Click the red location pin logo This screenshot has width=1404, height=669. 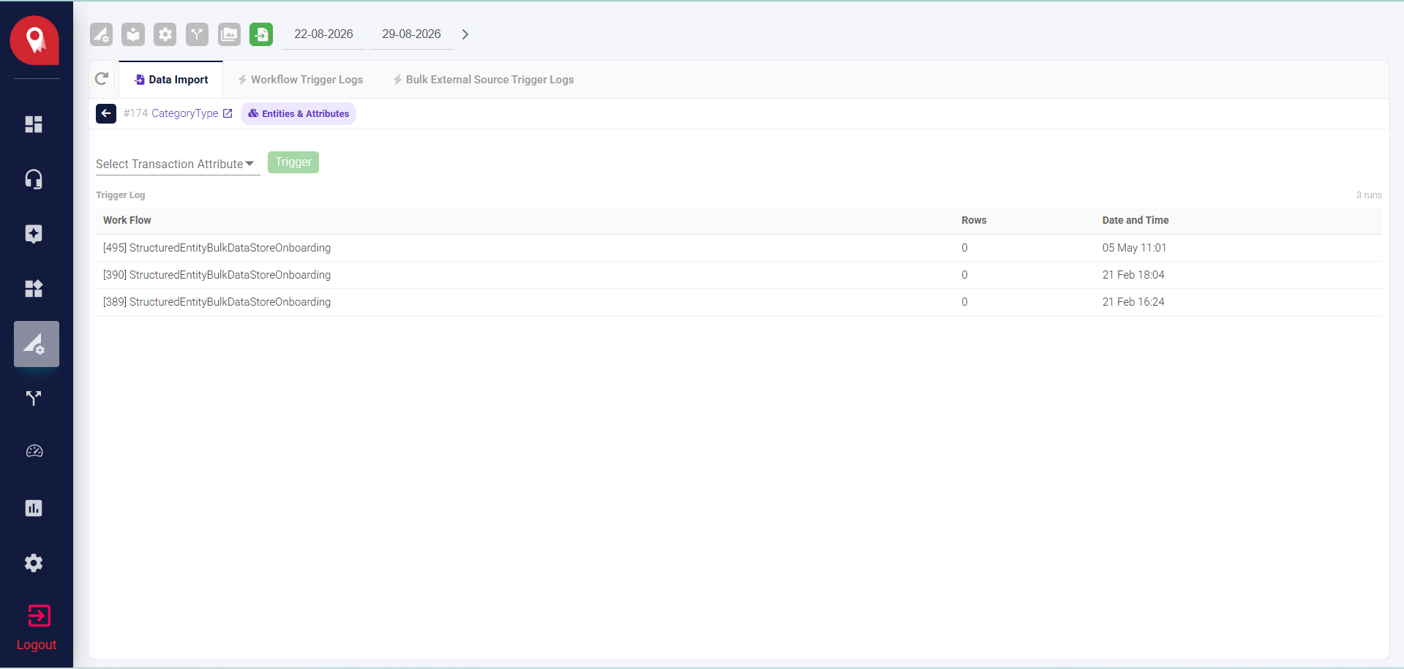click(x=34, y=40)
